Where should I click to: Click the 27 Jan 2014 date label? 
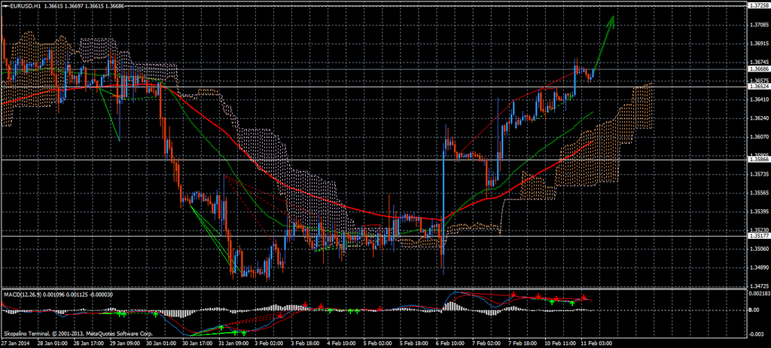coord(14,343)
